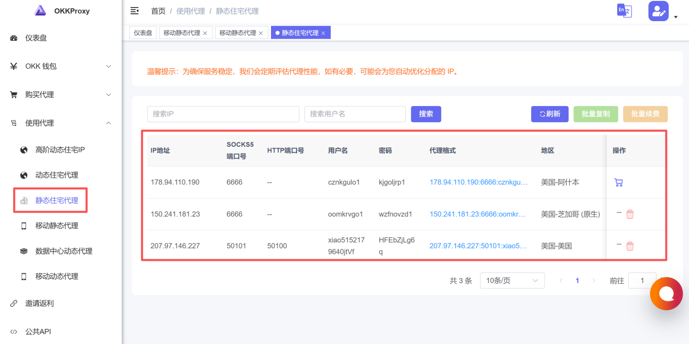The height and width of the screenshot is (344, 689).
Task: Click username cznkgulo1
Action: tap(344, 183)
